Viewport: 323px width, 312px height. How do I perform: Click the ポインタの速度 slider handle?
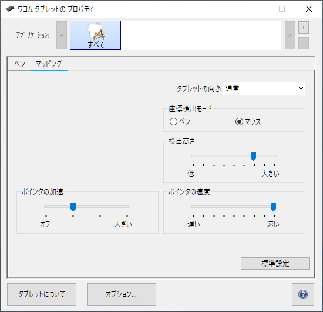point(273,207)
